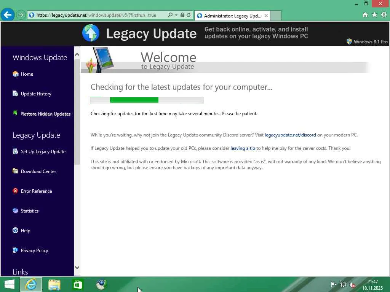Launch the Windows Store taskbar icon
390x292 pixels.
[x=77, y=284]
